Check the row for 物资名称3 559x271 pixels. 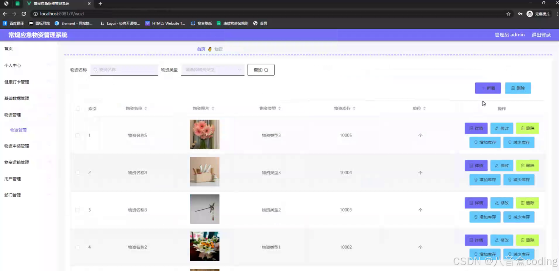[78, 210]
